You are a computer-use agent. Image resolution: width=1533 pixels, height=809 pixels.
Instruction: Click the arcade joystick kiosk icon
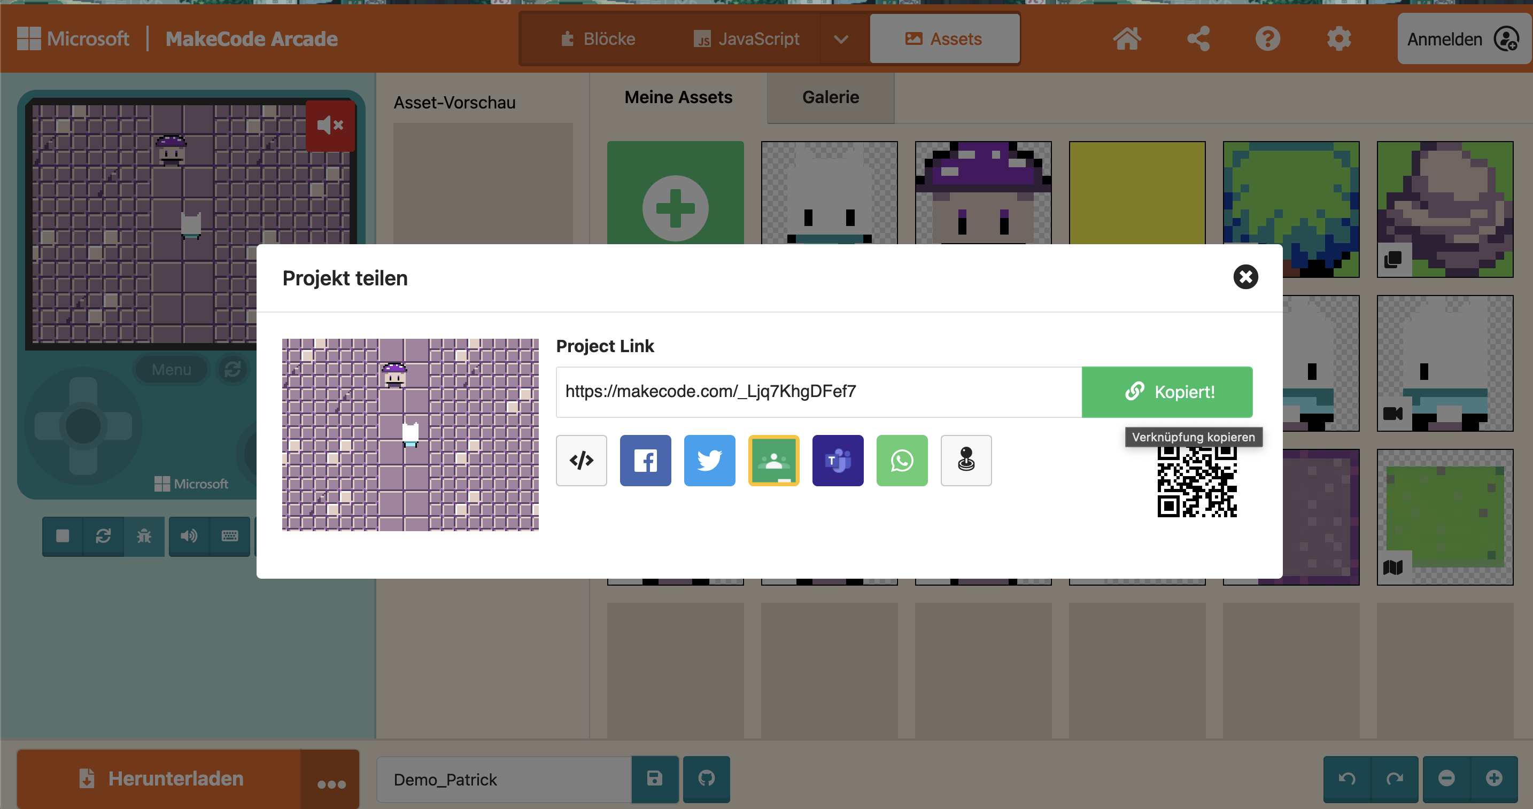pos(966,461)
